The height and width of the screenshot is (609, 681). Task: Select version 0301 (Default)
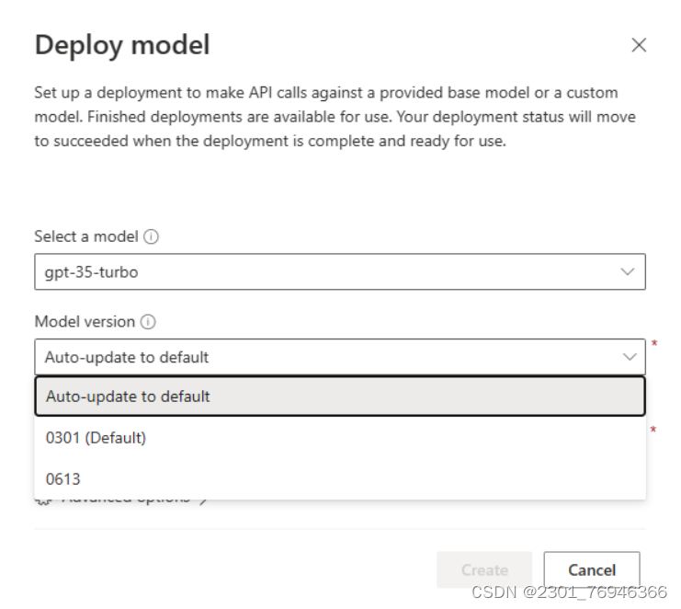[340, 438]
